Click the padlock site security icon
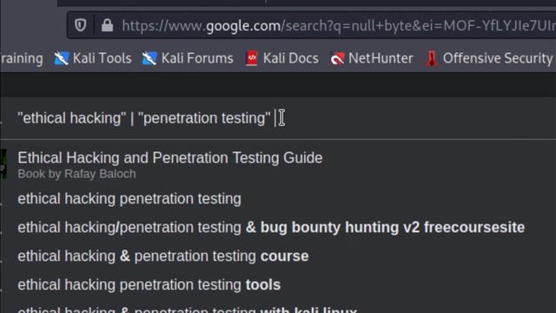The height and width of the screenshot is (313, 556). 107,25
